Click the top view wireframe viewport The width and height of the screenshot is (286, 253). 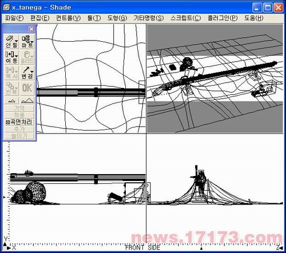[91, 78]
